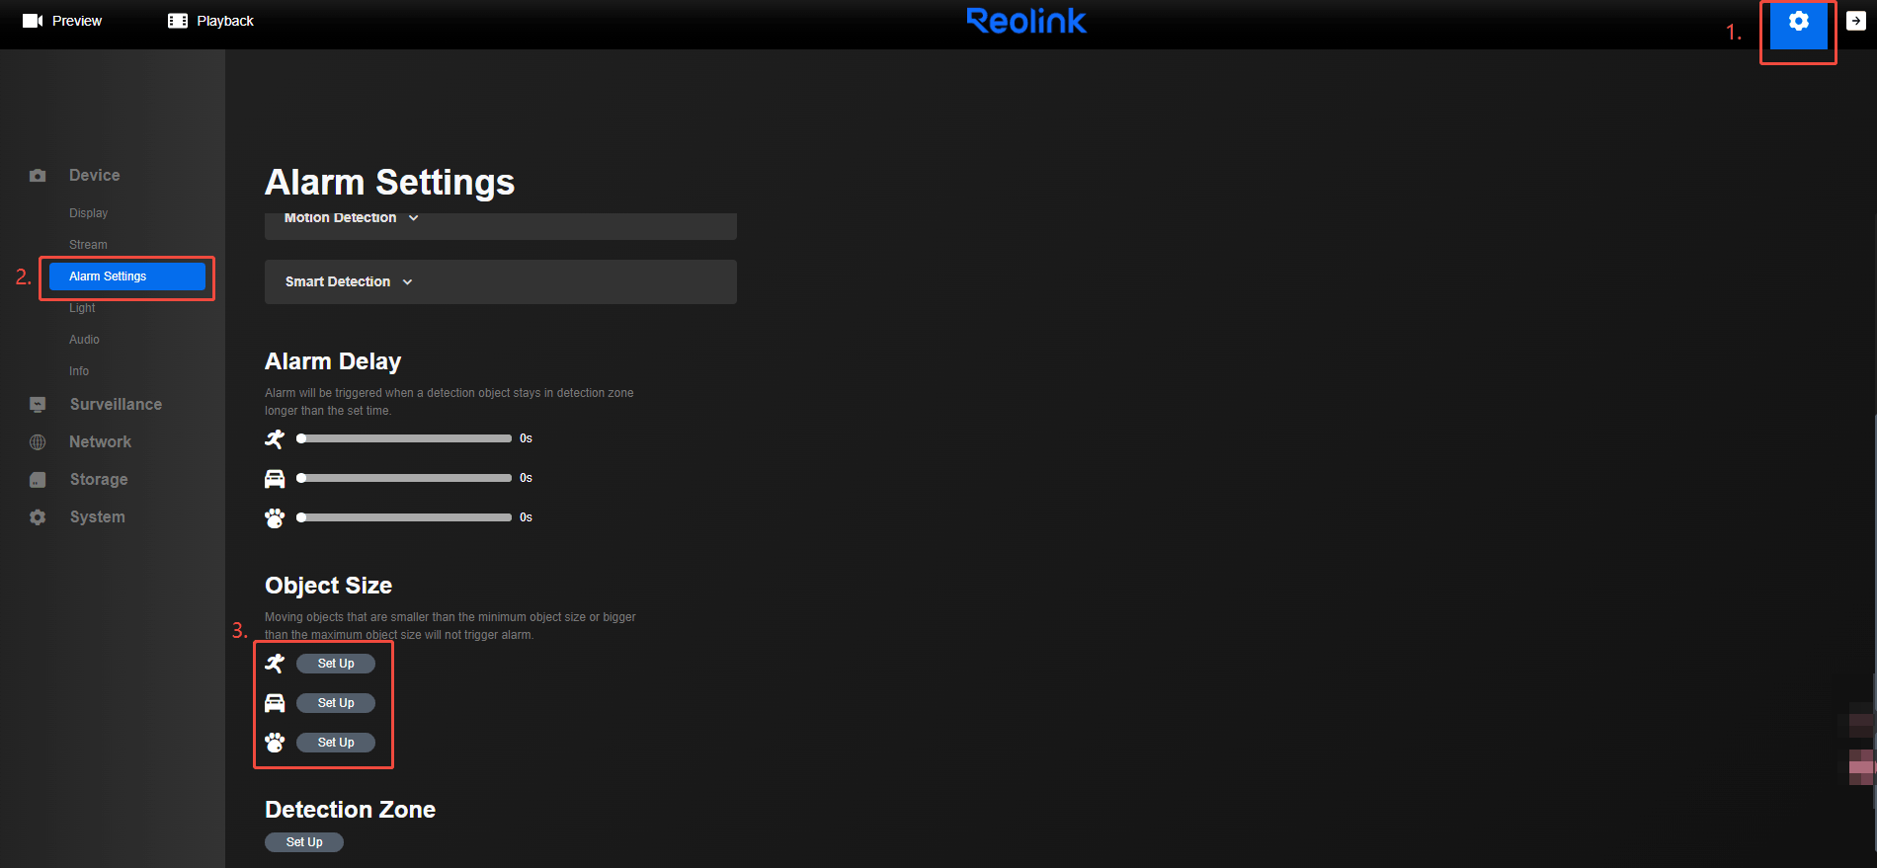This screenshot has width=1877, height=868.
Task: Click the vehicle icon under Alarm Delay
Action: pyautogui.click(x=275, y=478)
